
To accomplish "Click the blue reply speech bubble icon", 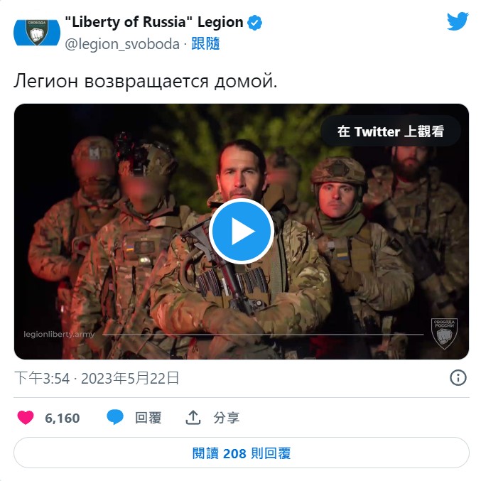I will pyautogui.click(x=115, y=417).
